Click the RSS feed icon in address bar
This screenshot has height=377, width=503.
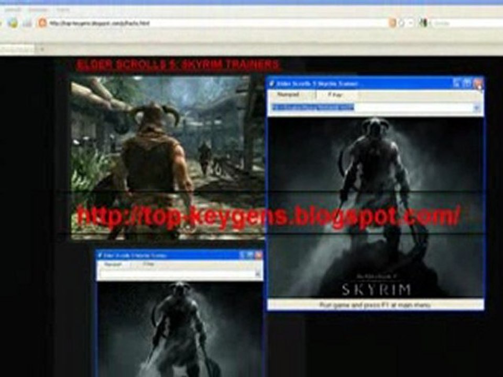coord(392,23)
